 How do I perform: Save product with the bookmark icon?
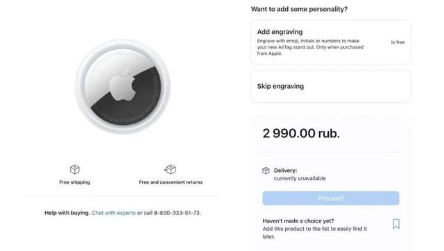pyautogui.click(x=396, y=224)
